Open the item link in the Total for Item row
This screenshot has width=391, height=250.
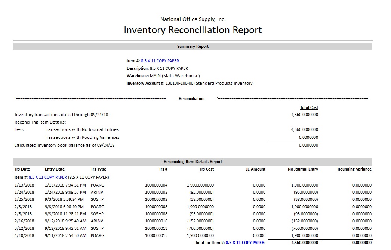pyautogui.click(x=245, y=243)
